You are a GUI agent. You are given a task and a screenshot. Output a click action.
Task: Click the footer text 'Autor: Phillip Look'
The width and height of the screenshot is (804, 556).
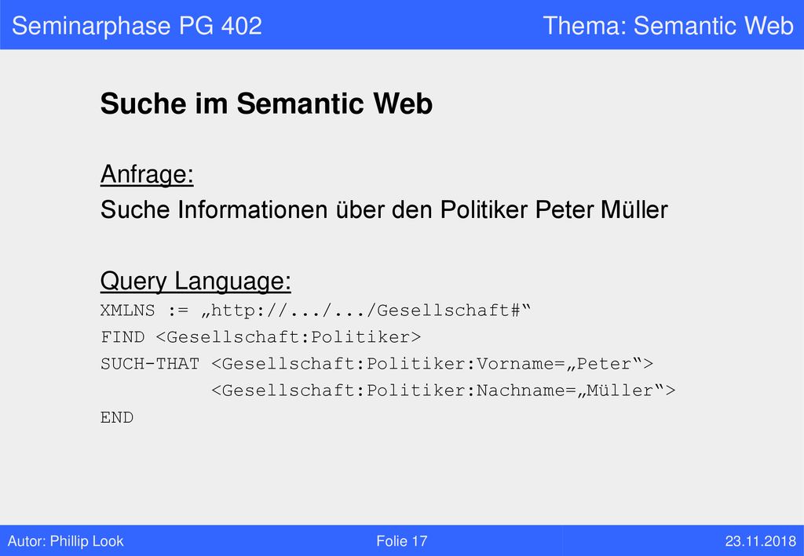[66, 541]
